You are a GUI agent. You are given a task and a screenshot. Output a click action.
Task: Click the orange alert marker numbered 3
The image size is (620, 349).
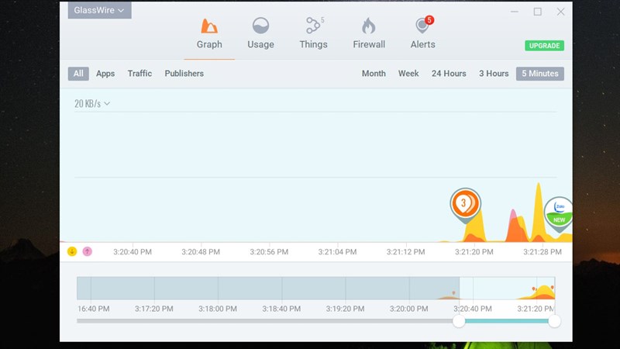point(465,204)
